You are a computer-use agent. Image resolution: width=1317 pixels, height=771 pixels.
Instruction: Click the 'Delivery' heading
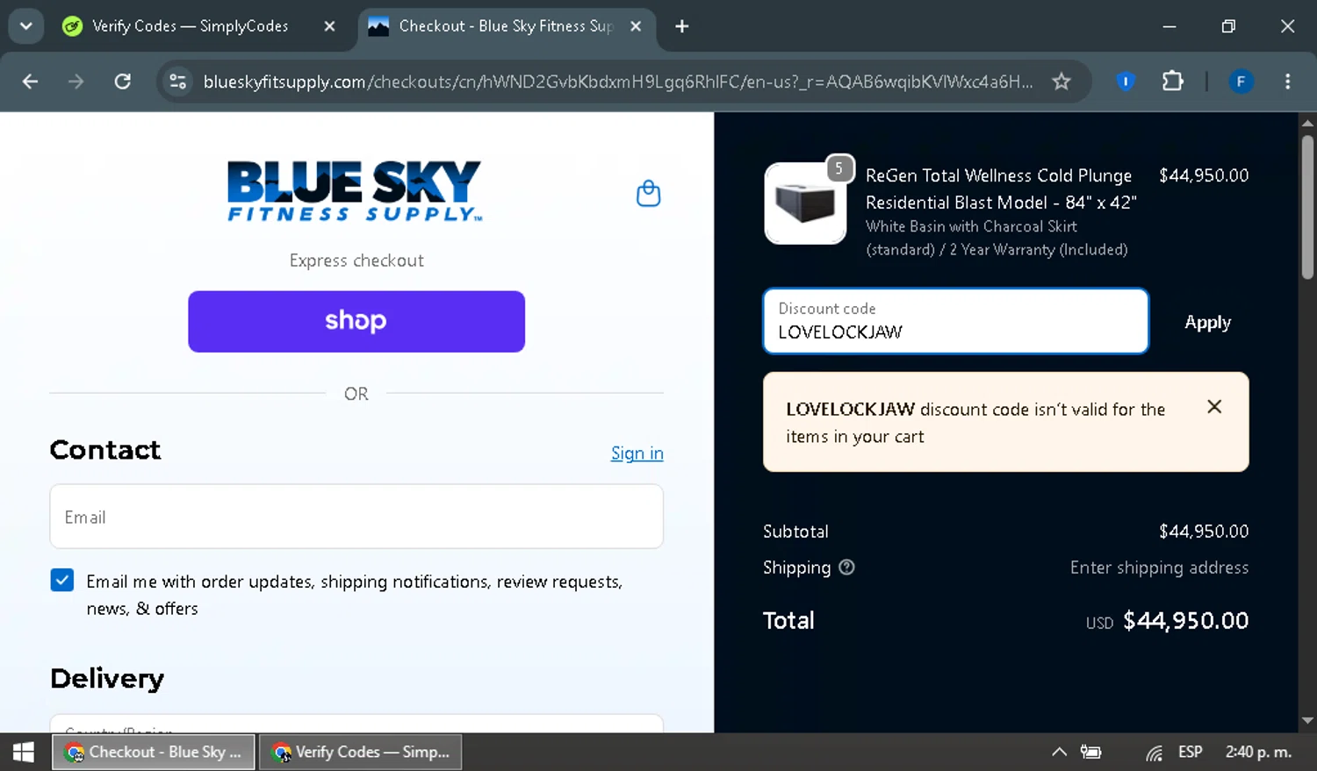tap(107, 679)
